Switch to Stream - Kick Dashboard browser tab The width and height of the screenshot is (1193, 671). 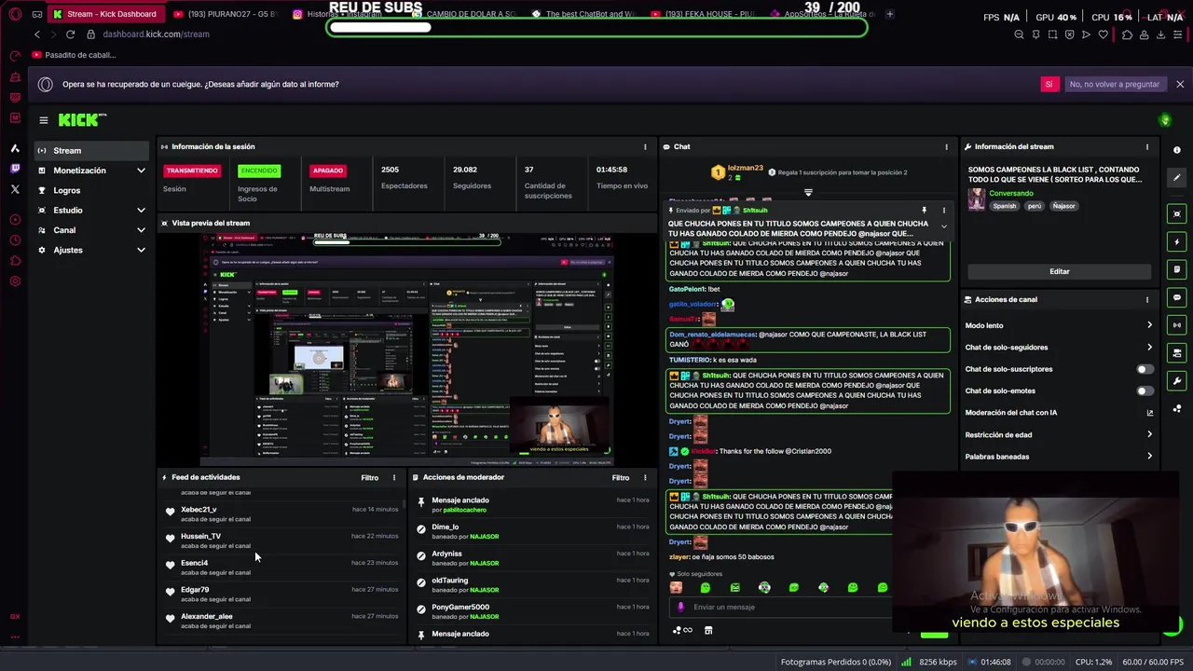click(107, 14)
